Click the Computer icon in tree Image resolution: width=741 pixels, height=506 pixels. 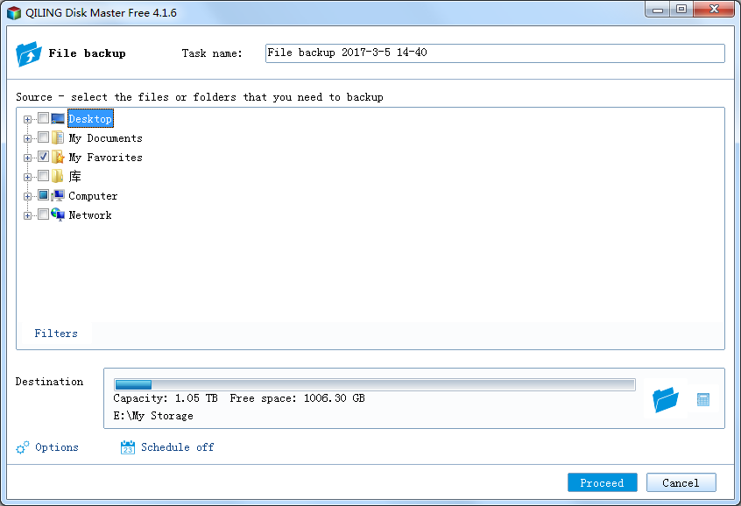pos(58,195)
